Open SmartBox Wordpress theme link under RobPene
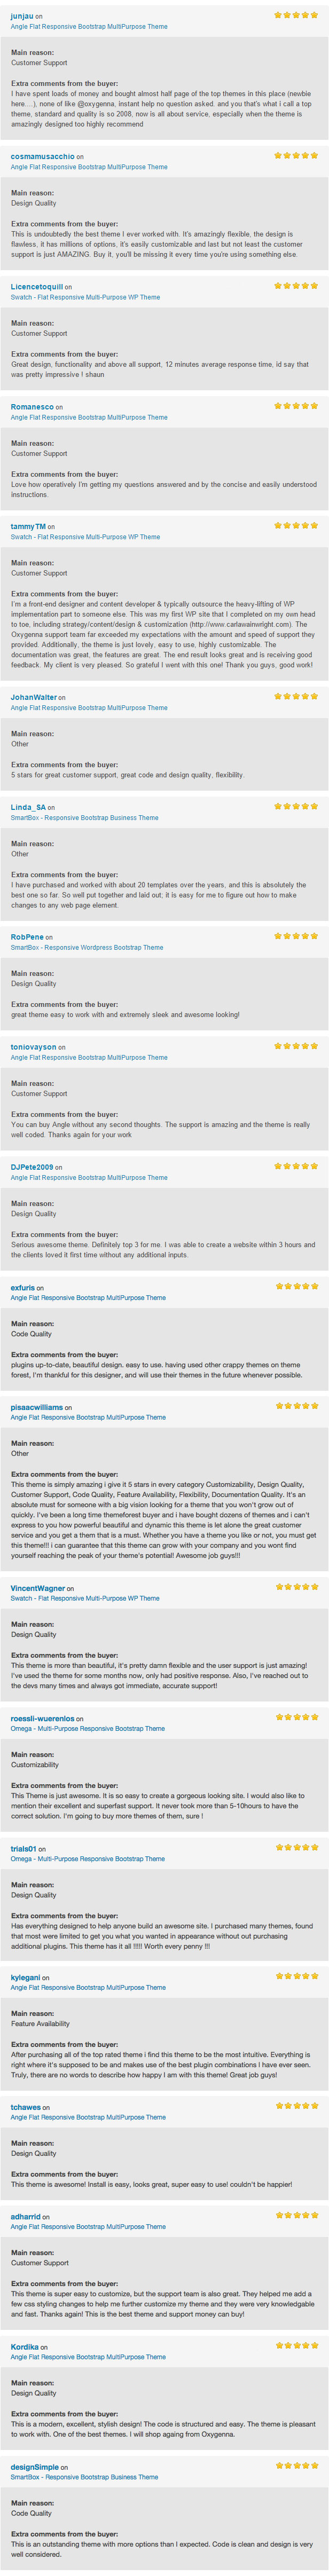Image resolution: width=329 pixels, height=2576 pixels. click(87, 948)
